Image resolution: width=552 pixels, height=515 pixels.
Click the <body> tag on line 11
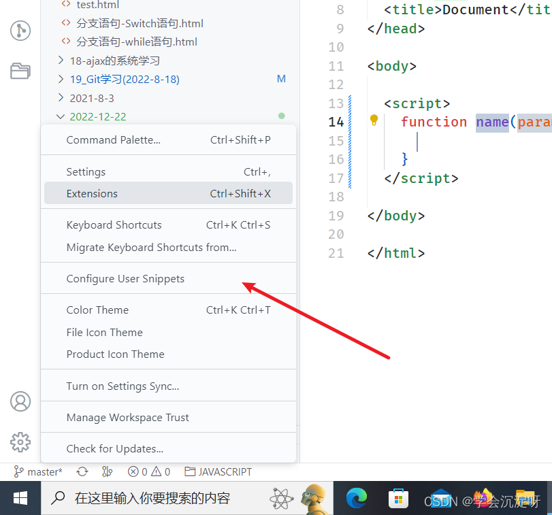click(x=392, y=66)
